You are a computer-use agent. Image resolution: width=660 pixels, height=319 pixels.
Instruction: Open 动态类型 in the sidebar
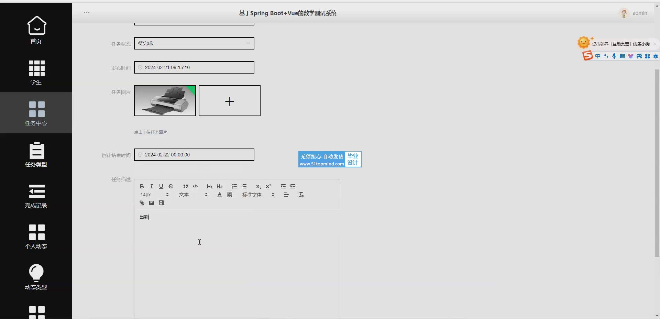click(36, 277)
